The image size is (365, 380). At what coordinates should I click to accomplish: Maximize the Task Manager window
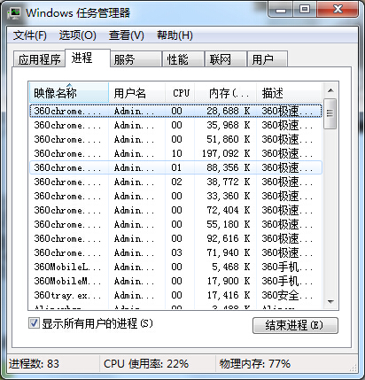pyautogui.click(x=305, y=10)
